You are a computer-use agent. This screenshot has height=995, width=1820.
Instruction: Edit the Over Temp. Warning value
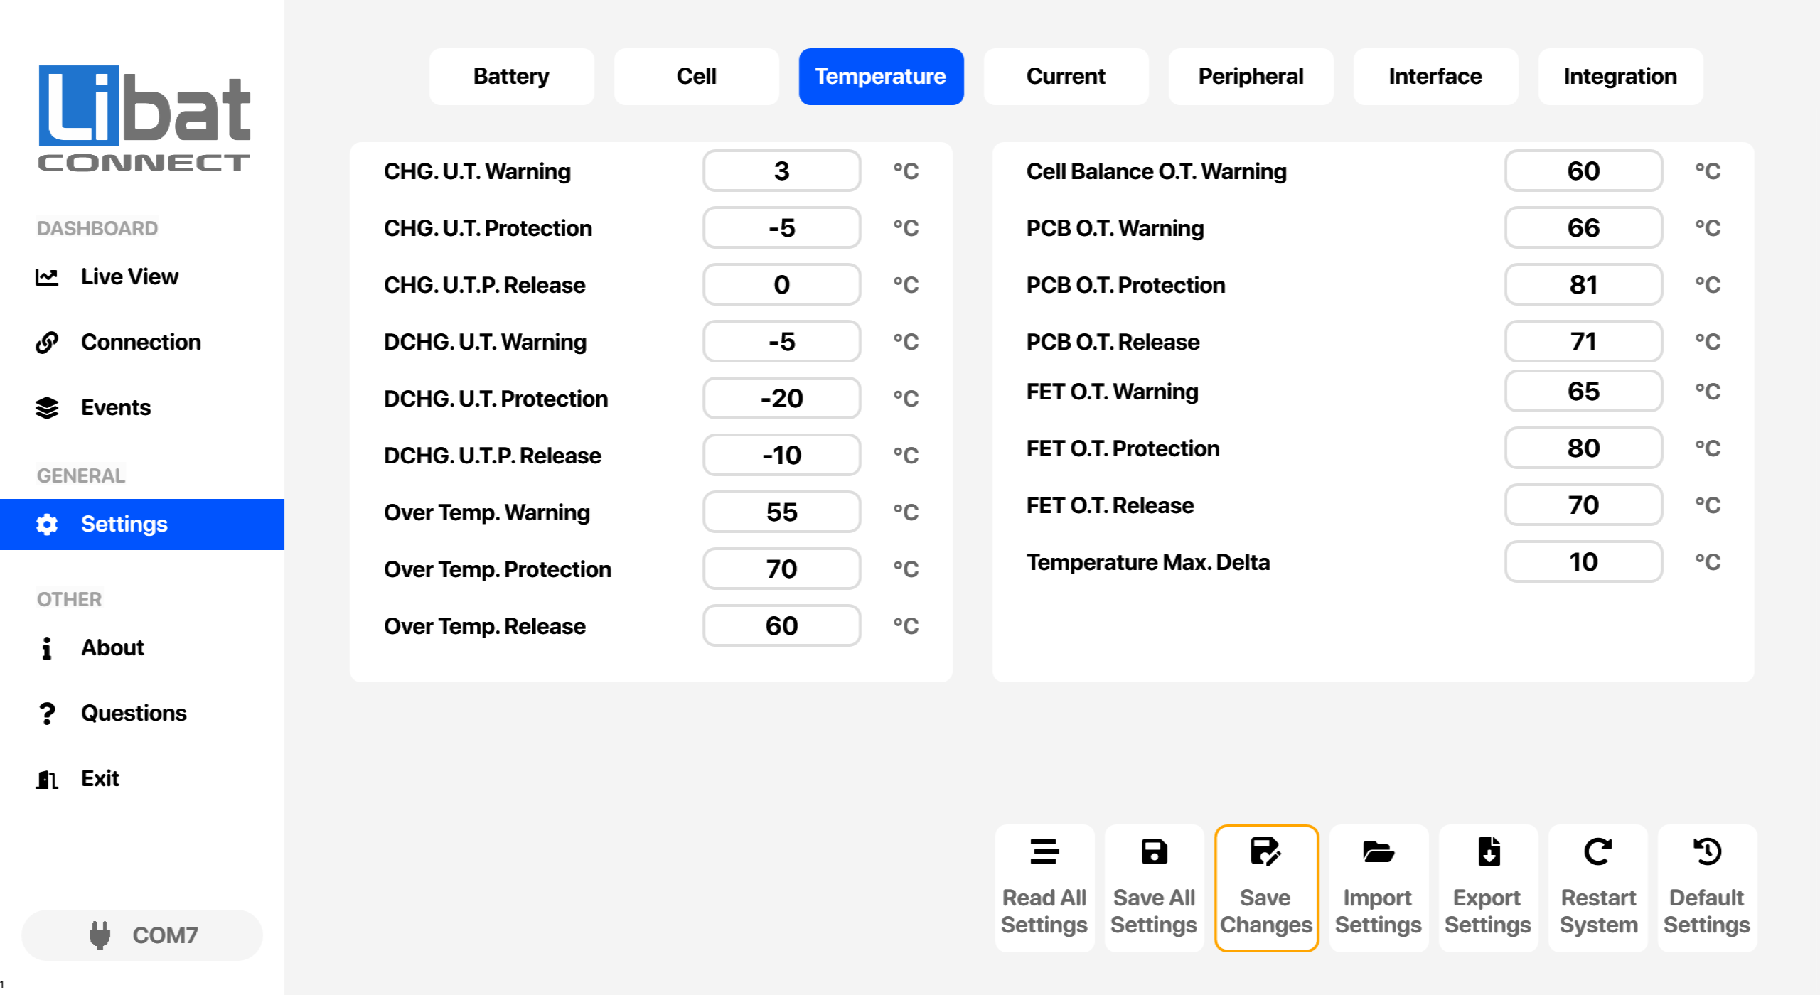(781, 512)
